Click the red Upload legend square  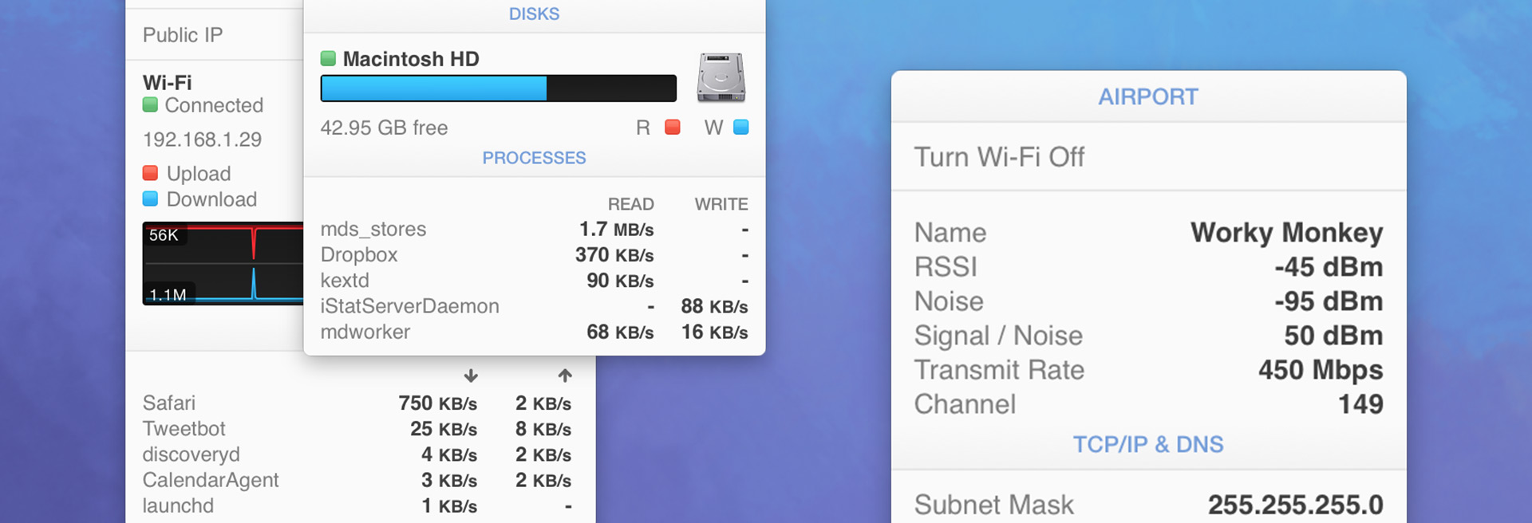click(150, 173)
